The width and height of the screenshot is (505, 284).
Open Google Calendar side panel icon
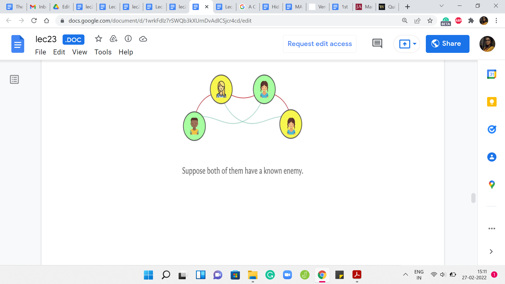pos(492,74)
